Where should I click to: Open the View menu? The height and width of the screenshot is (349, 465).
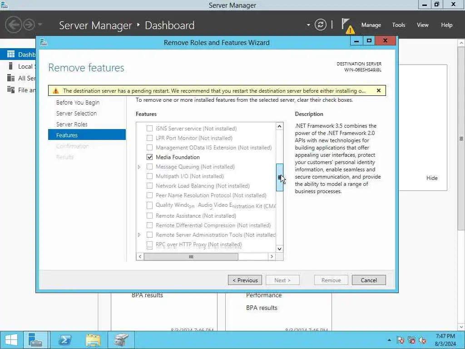tap(423, 25)
